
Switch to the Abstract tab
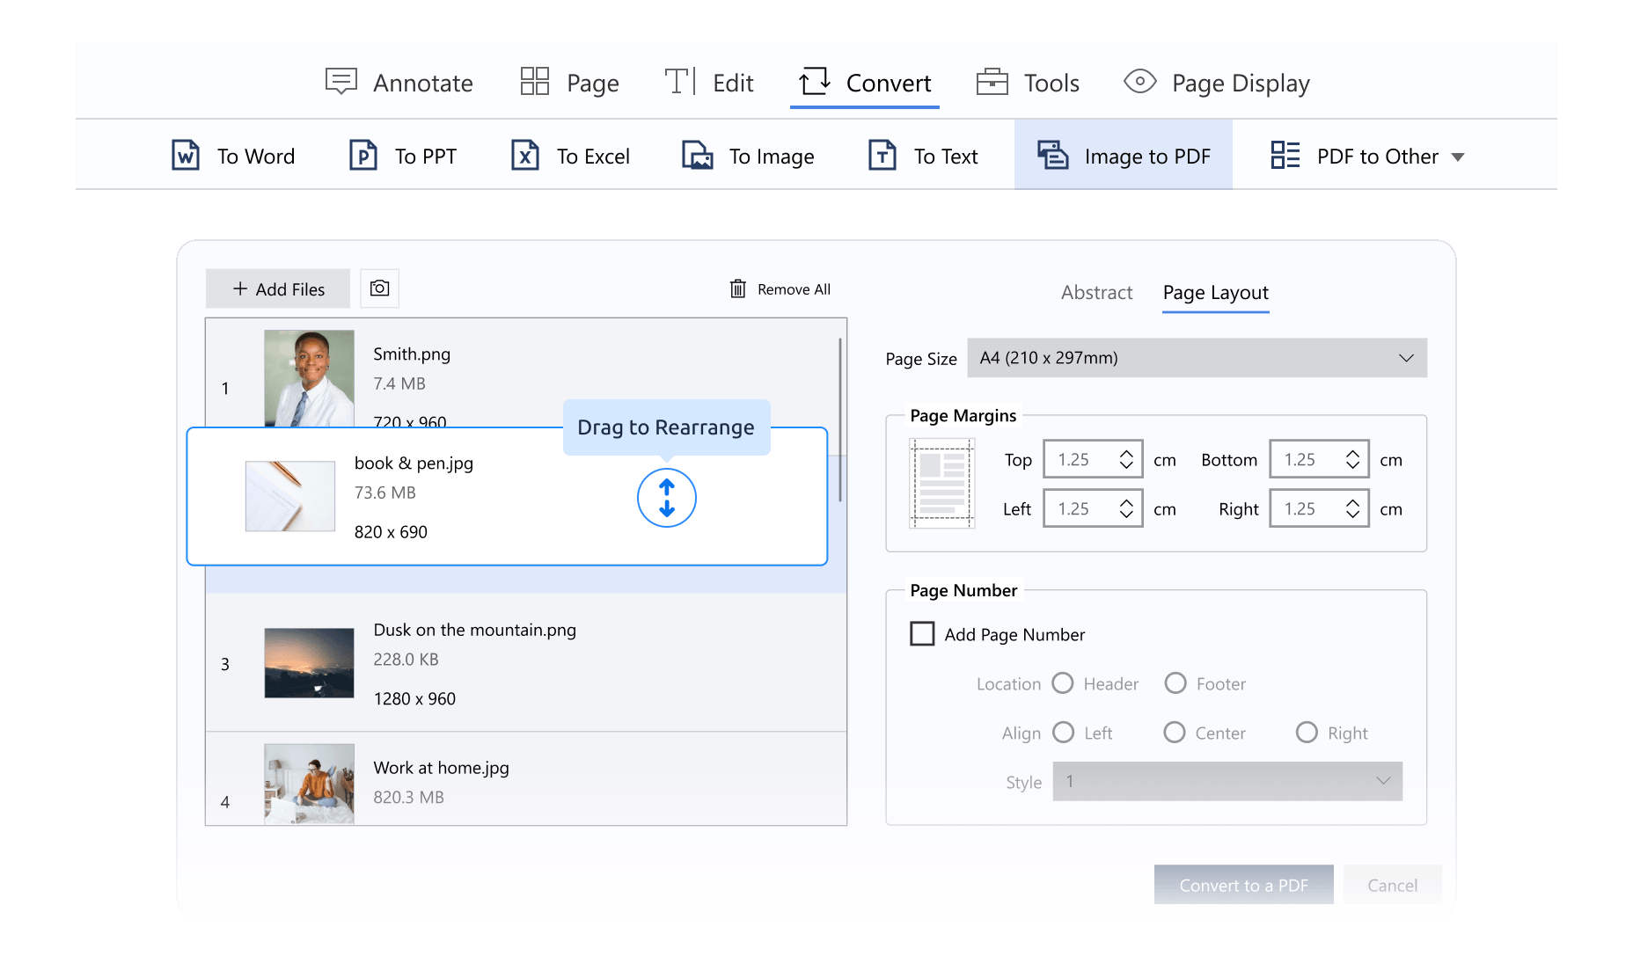1096,292
